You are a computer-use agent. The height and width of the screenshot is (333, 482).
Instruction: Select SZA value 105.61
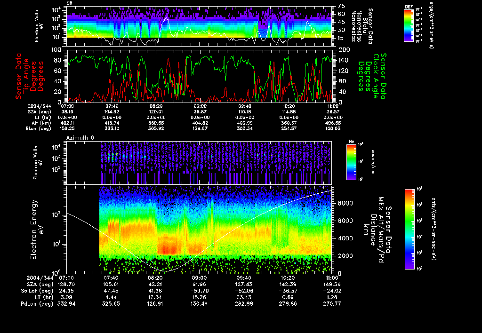click(x=111, y=285)
